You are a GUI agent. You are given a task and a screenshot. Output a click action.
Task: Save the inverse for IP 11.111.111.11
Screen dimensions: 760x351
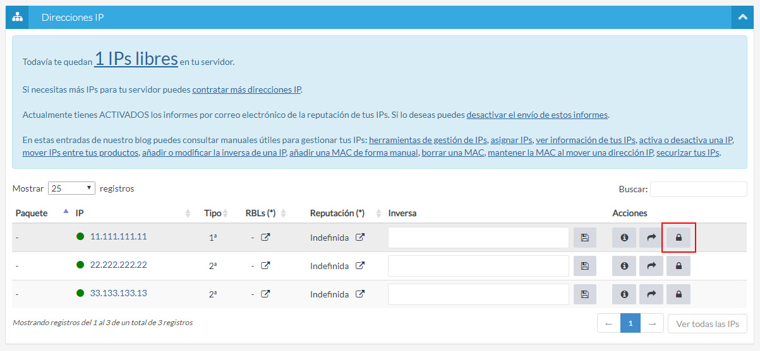point(584,238)
